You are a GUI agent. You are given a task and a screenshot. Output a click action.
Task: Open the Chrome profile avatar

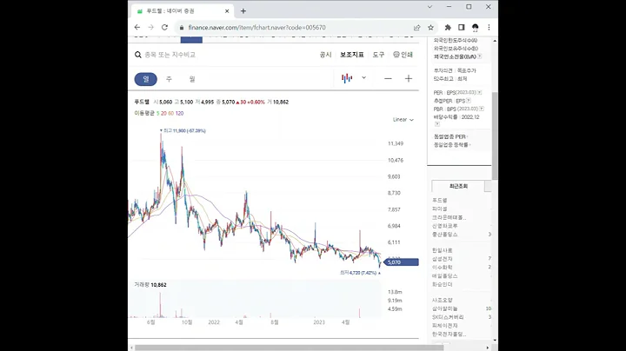coord(475,28)
